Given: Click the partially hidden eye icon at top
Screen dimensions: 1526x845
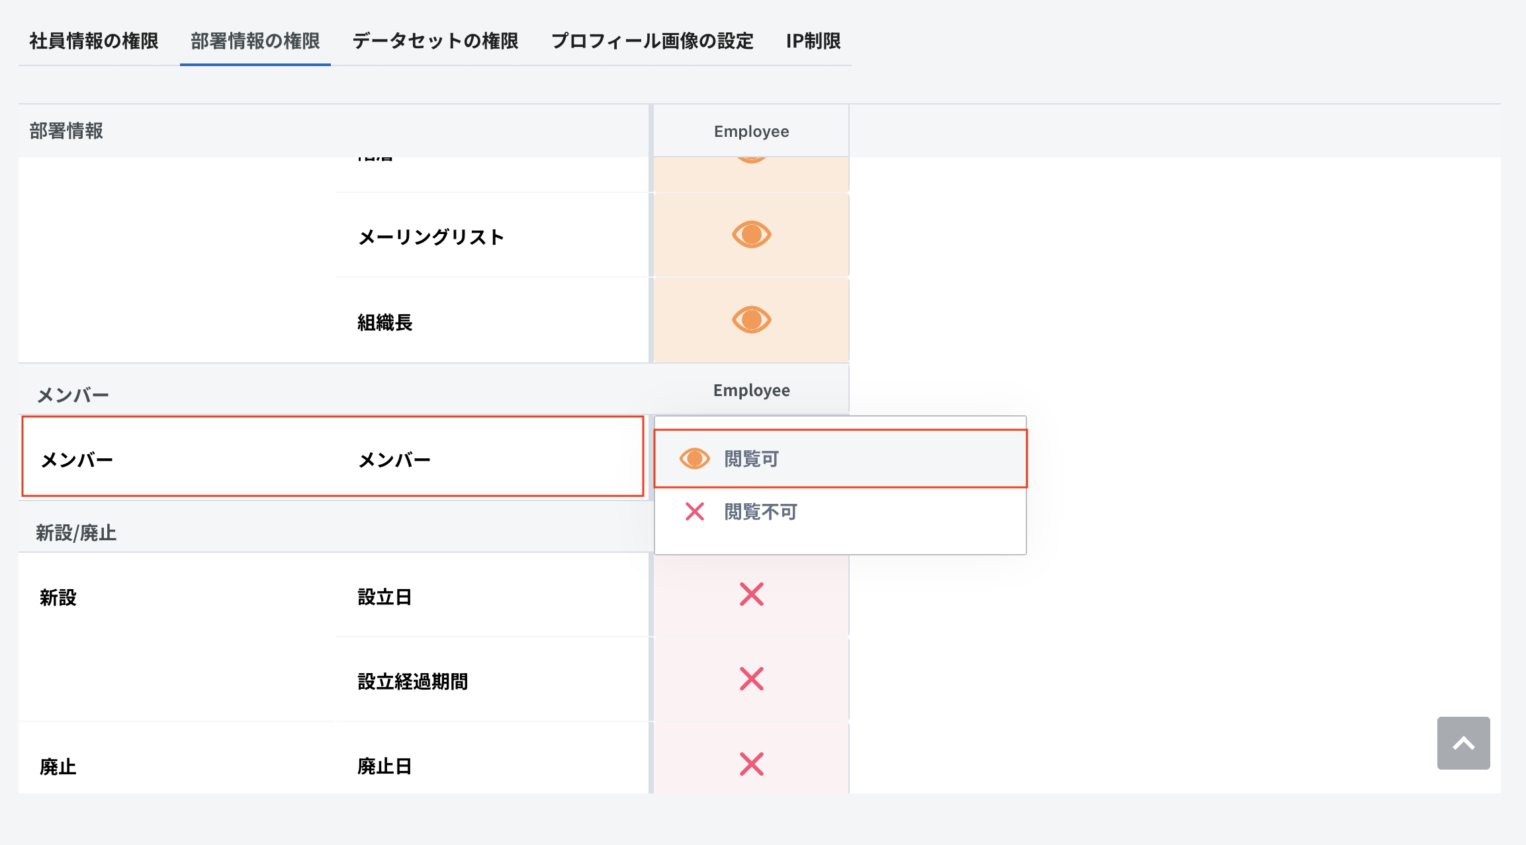Looking at the screenshot, I should pyautogui.click(x=751, y=160).
